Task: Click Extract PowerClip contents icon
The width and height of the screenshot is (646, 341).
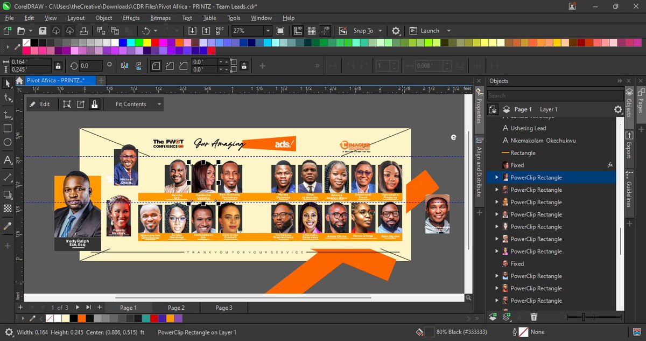Action: click(x=81, y=104)
